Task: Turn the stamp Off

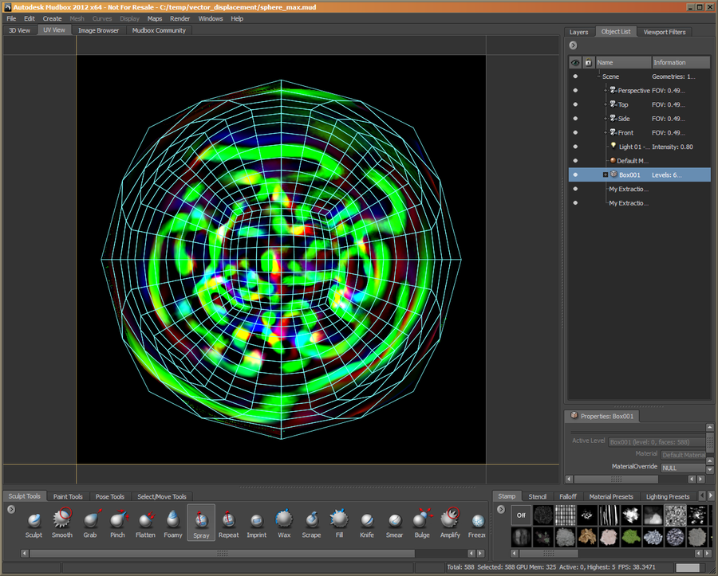Action: click(520, 515)
